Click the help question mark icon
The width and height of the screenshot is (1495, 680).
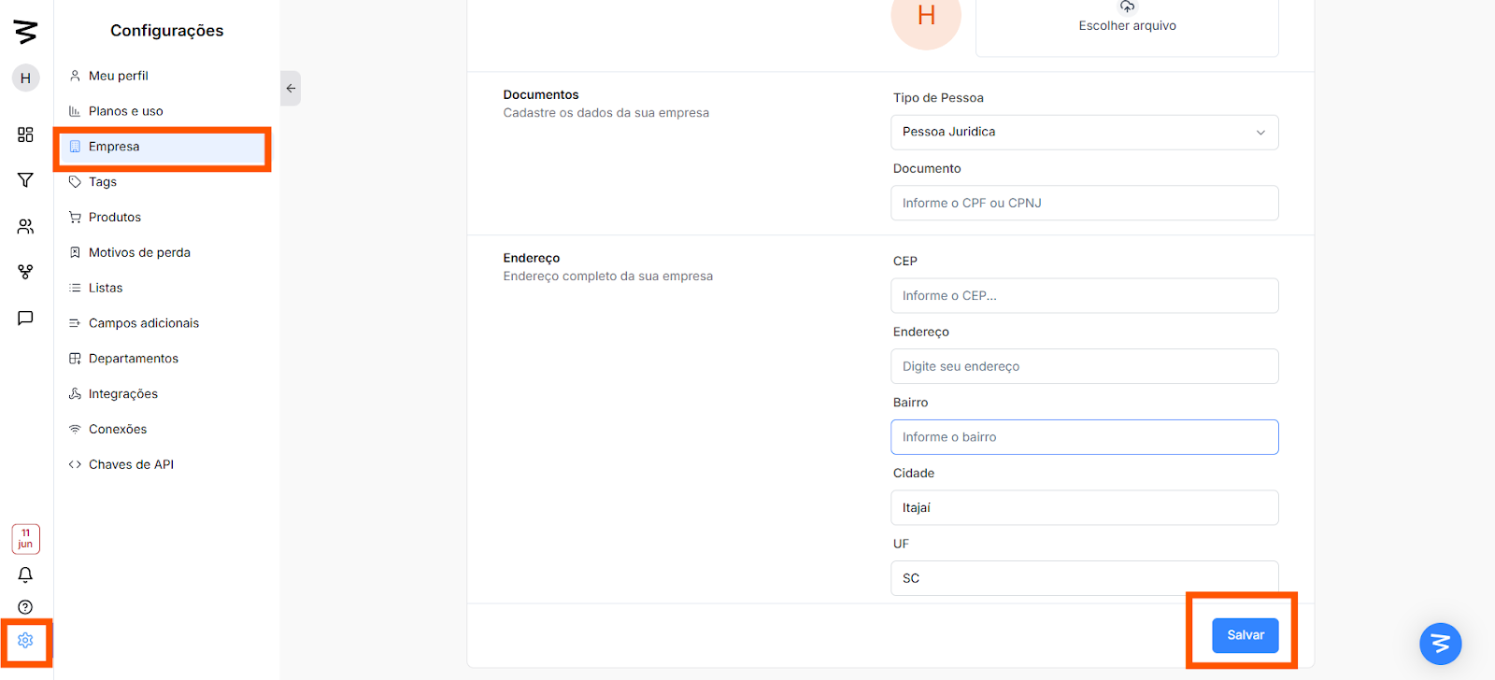(x=25, y=607)
